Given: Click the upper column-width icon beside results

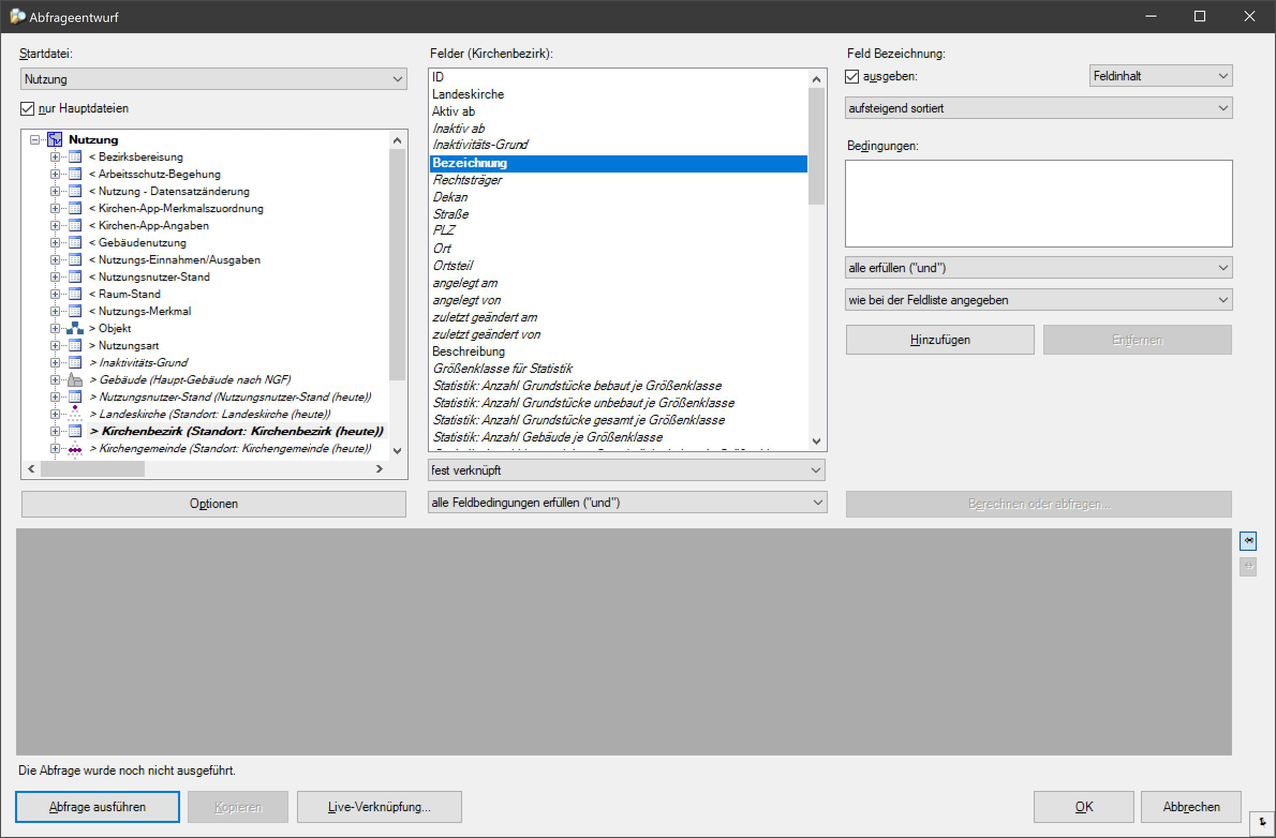Looking at the screenshot, I should (x=1248, y=541).
